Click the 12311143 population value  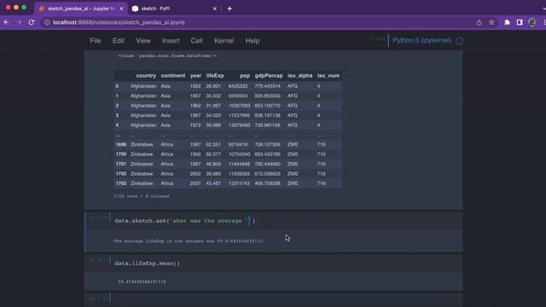tap(239, 183)
